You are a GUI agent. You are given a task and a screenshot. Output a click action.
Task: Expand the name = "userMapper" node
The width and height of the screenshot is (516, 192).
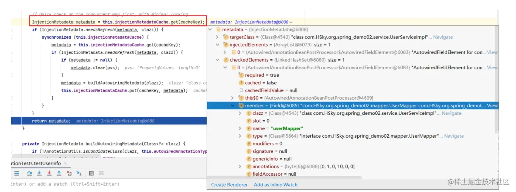[x=240, y=128]
